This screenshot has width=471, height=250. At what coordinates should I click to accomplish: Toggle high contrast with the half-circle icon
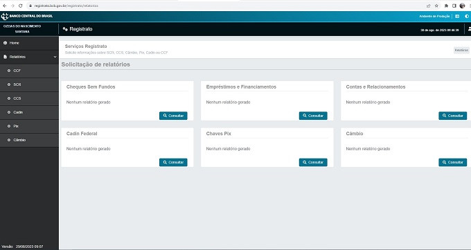click(x=467, y=16)
